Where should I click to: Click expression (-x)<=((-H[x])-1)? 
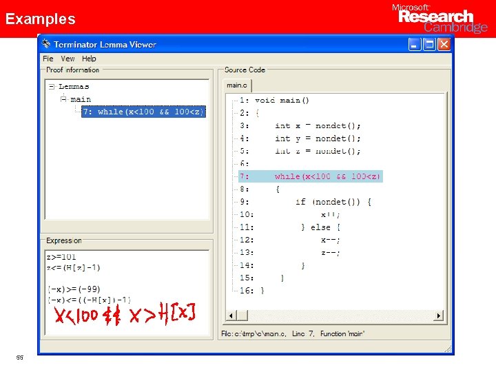coord(89,300)
